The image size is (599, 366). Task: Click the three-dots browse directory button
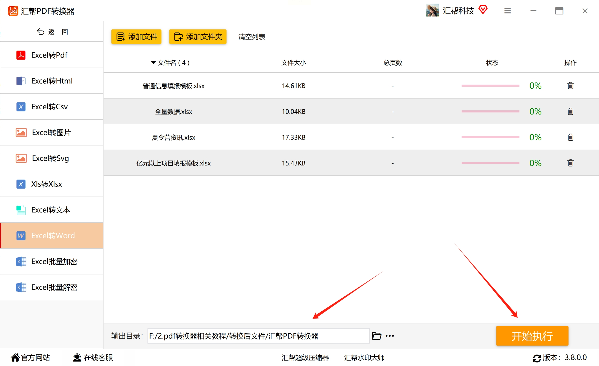(x=390, y=336)
